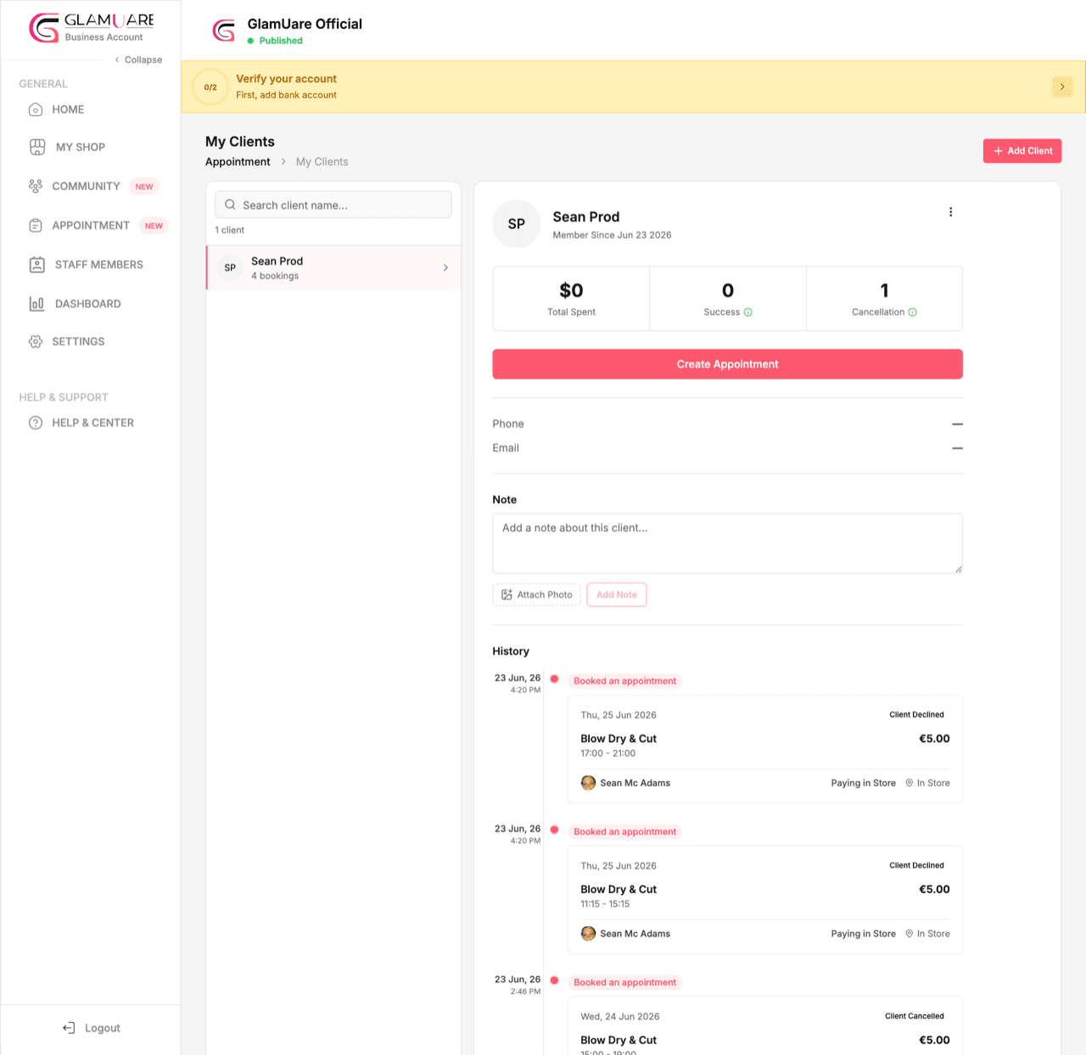Click the 1 client count label
The height and width of the screenshot is (1055, 1086).
(x=229, y=230)
